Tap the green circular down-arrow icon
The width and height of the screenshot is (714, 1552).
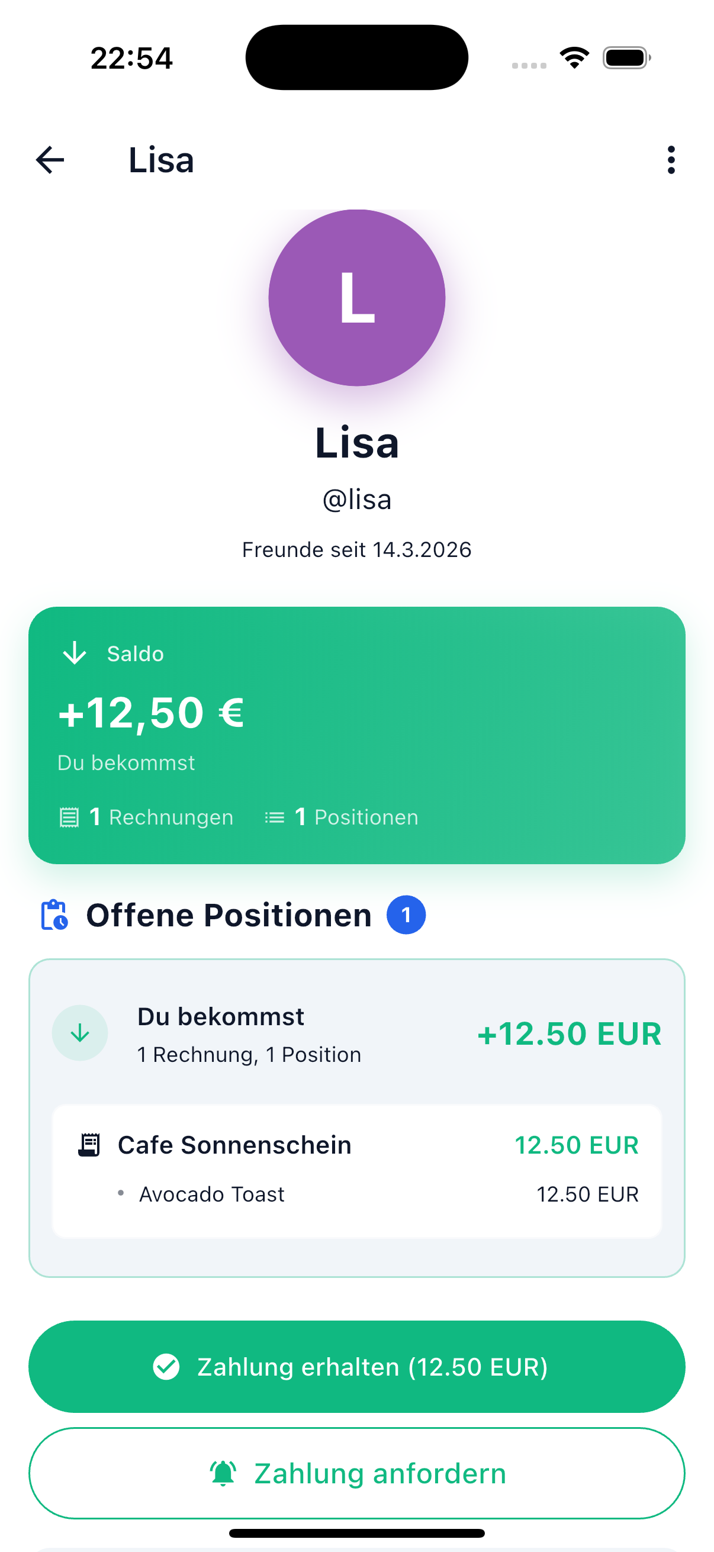(80, 1033)
